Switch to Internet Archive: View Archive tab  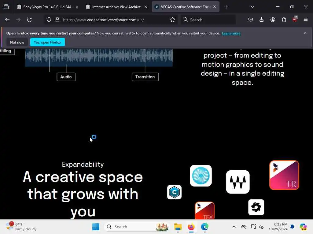point(116,7)
